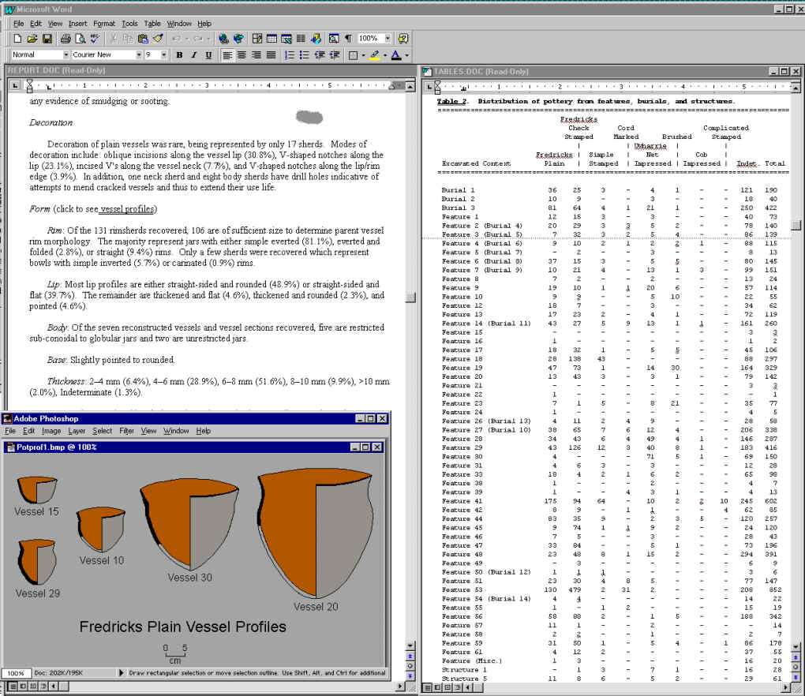
Task: Click the Cut scissors icon
Action: pyautogui.click(x=114, y=39)
